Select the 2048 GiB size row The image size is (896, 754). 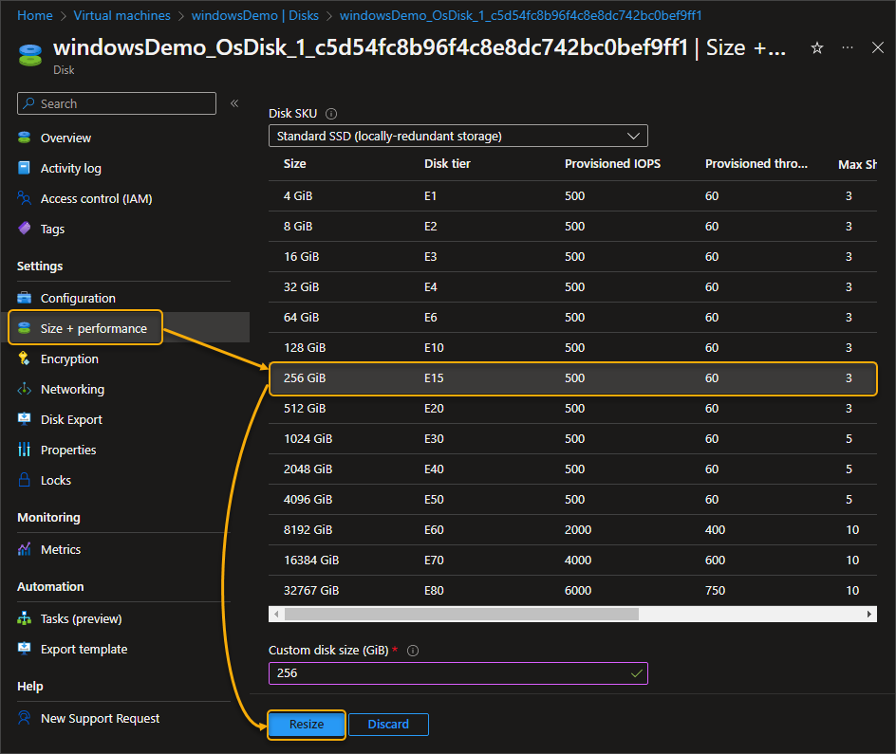point(572,469)
